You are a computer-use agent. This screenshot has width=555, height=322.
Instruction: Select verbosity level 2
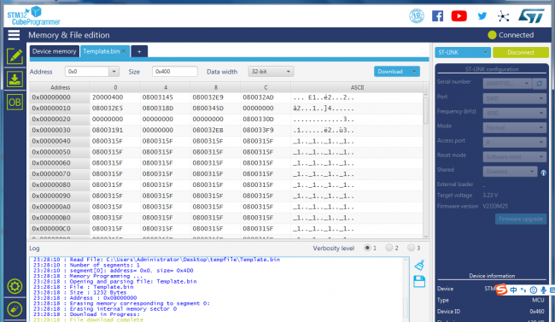coord(389,248)
